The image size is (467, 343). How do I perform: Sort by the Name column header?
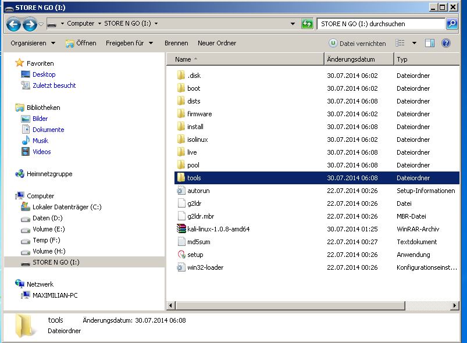point(245,59)
